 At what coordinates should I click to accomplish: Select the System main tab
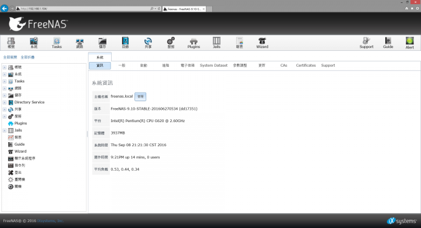tap(100, 57)
